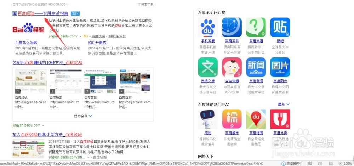Open the 贴吧 icon
Image resolution: width=354 pixels, height=166 pixels.
pos(280,27)
